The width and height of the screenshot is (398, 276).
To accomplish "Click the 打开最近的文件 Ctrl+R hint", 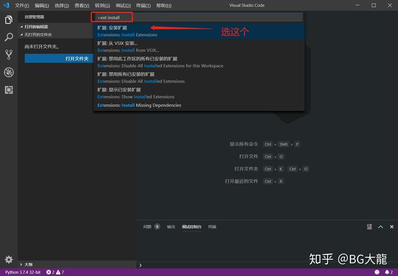I will (255, 181).
